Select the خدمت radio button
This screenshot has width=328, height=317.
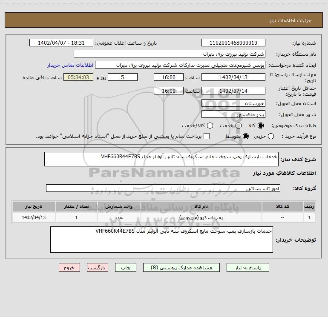click(x=239, y=126)
